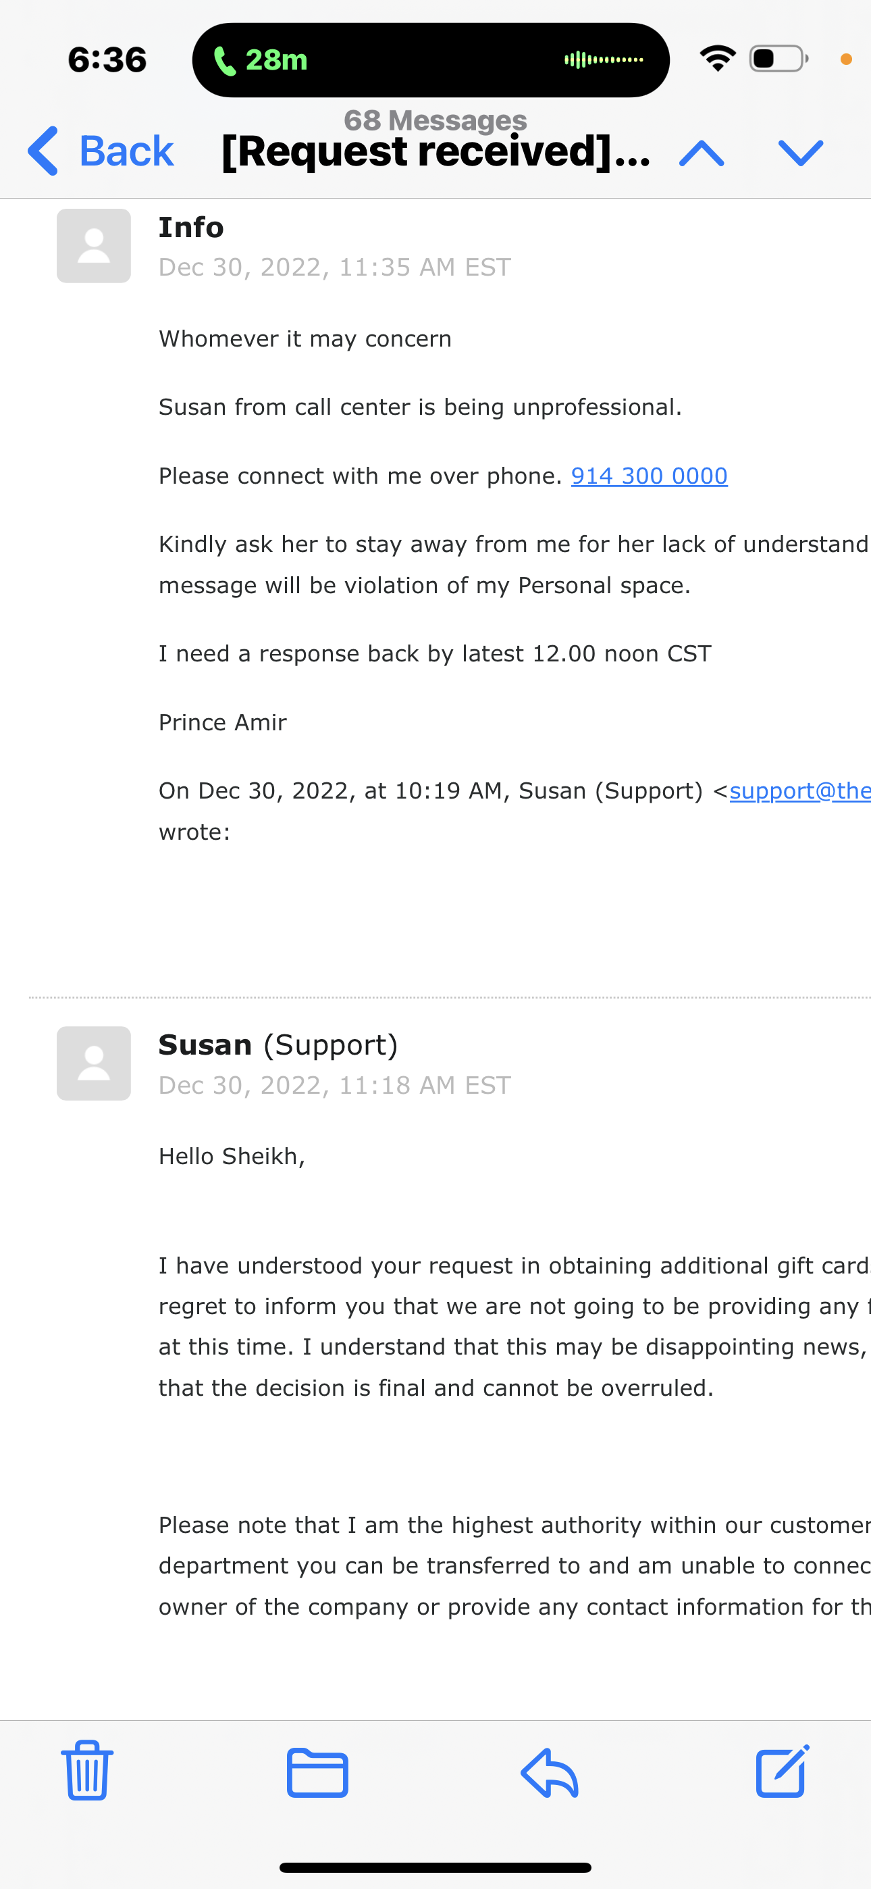Tap the [Request received] subject title

tap(435, 152)
